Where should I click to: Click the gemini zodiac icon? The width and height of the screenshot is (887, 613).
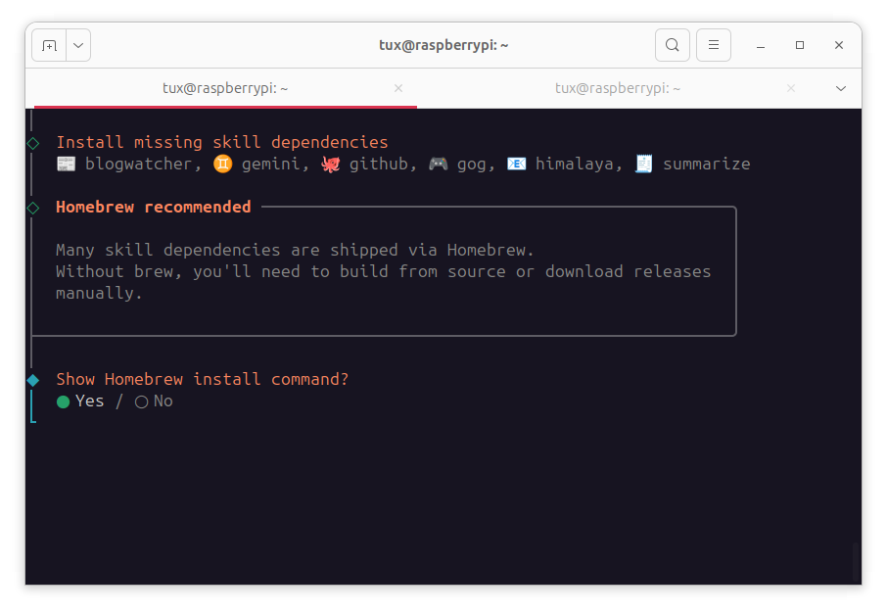click(222, 165)
